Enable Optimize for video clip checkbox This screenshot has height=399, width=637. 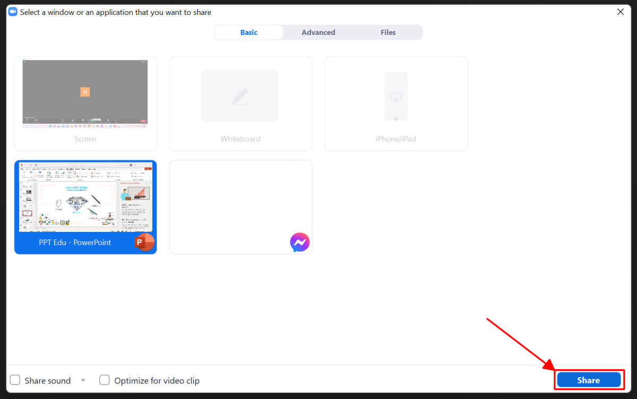point(105,380)
